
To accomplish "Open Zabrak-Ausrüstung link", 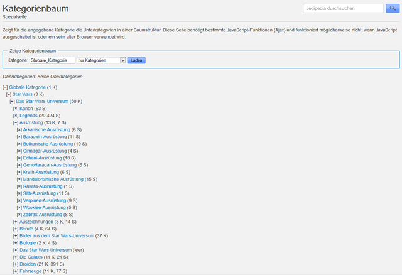I will 43,215.
